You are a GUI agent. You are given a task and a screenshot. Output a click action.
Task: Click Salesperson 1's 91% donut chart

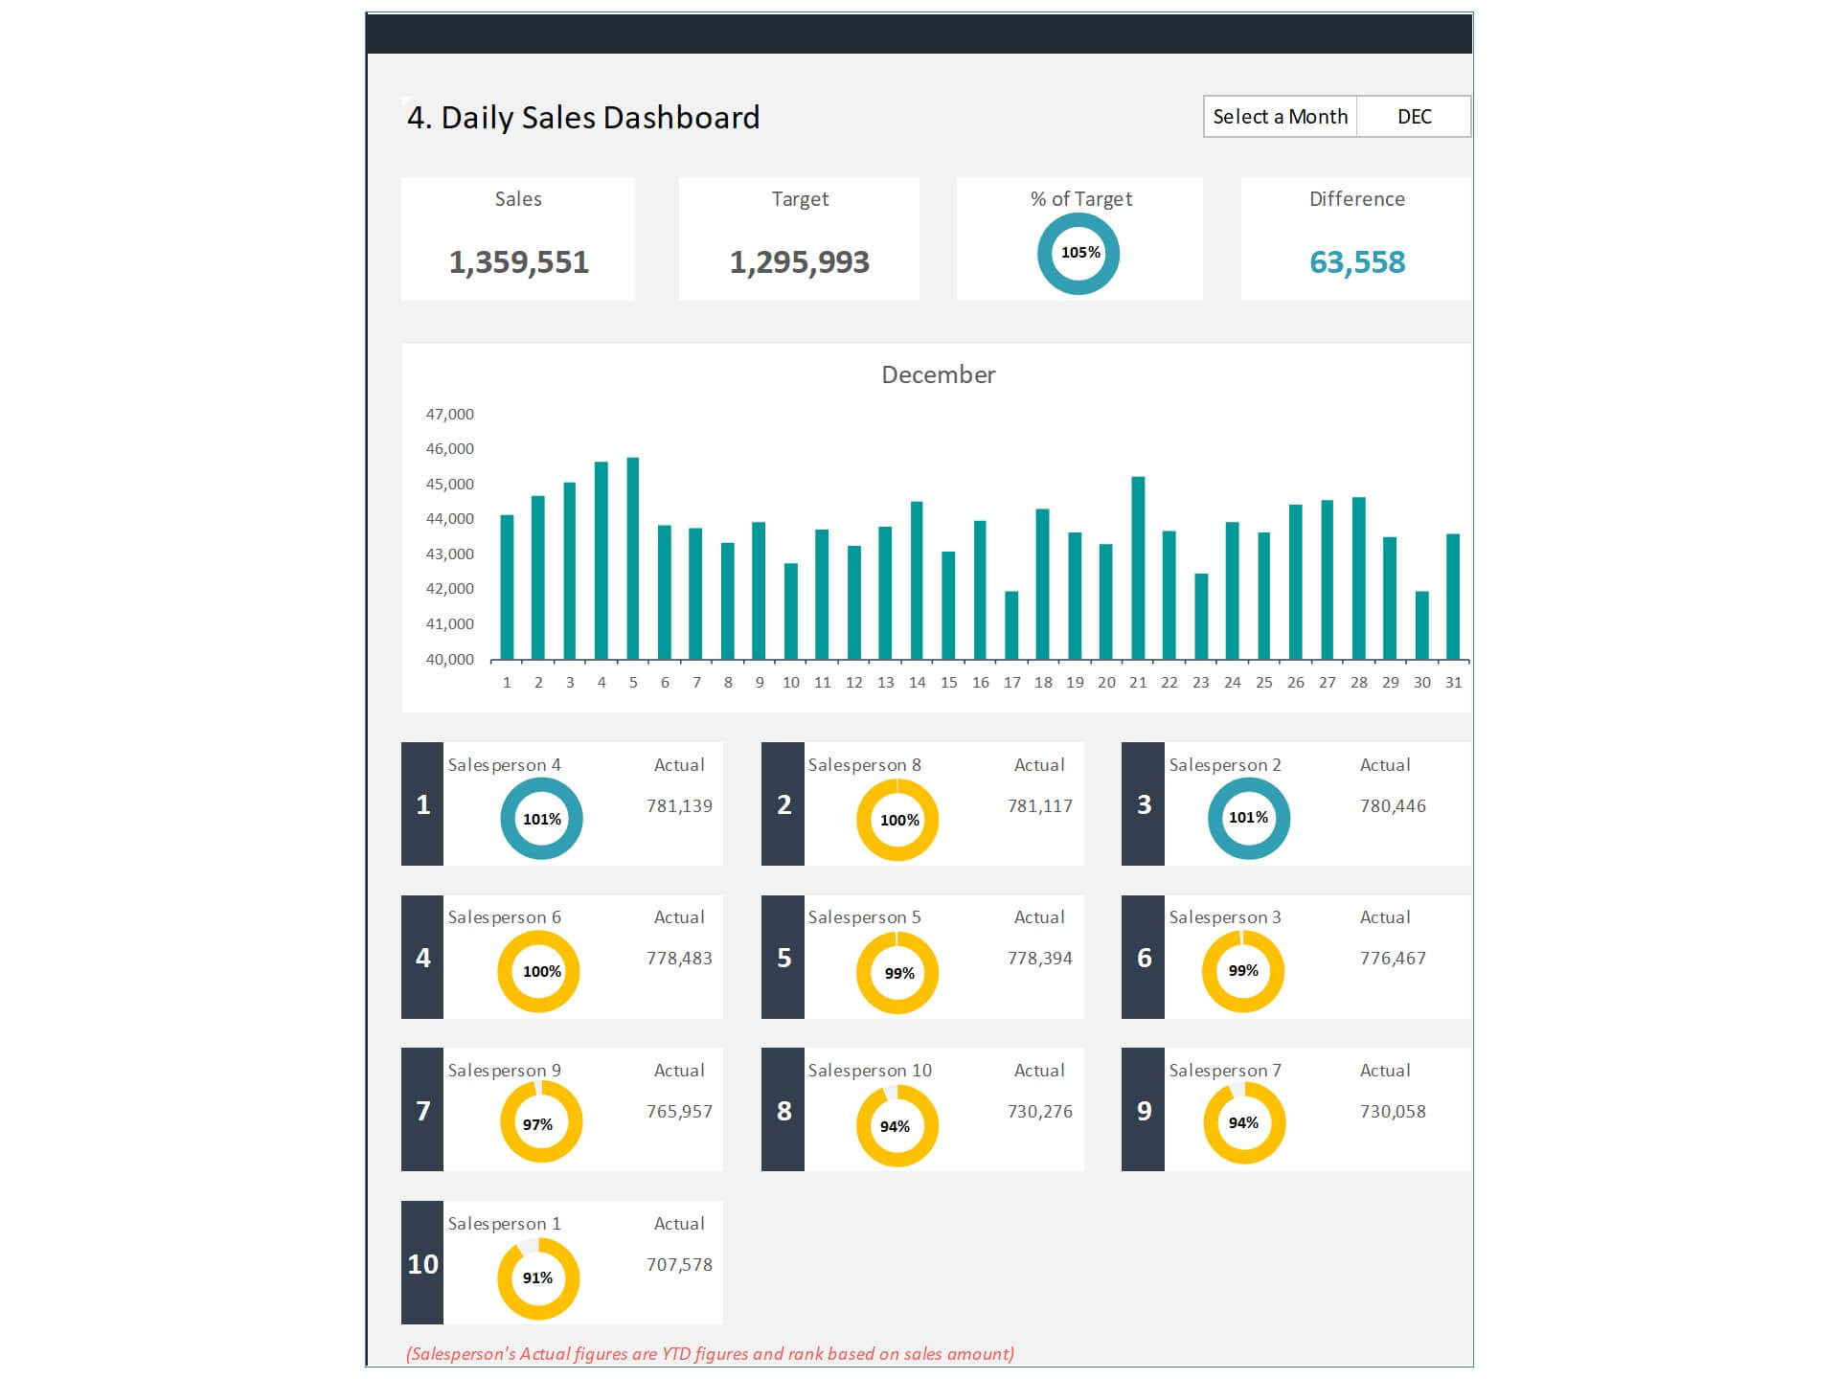tap(540, 1277)
